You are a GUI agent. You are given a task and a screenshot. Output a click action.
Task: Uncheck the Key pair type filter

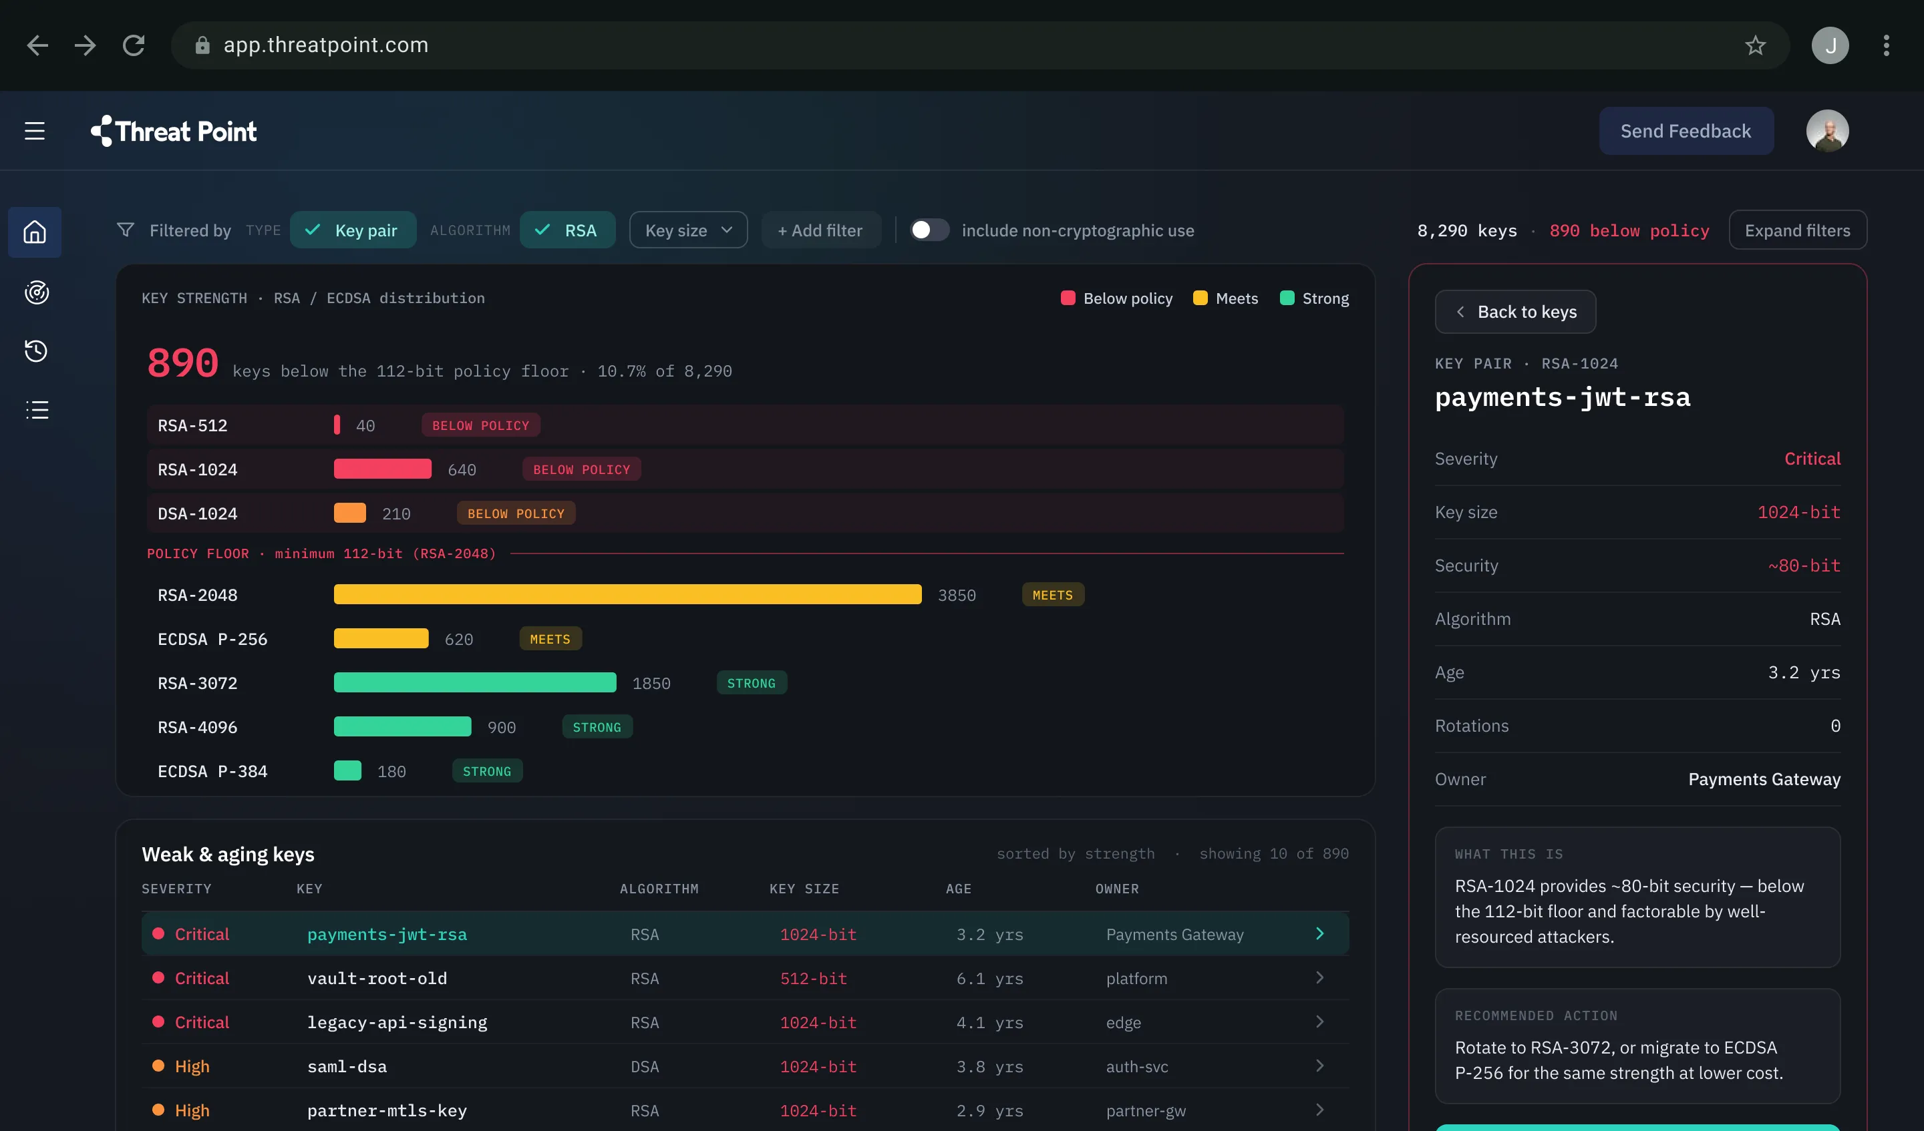tap(353, 230)
